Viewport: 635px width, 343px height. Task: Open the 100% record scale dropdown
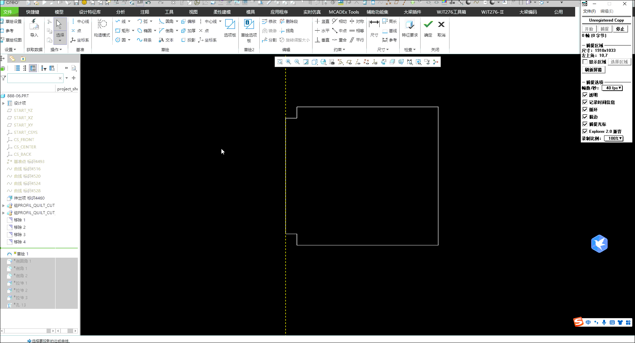coord(614,138)
